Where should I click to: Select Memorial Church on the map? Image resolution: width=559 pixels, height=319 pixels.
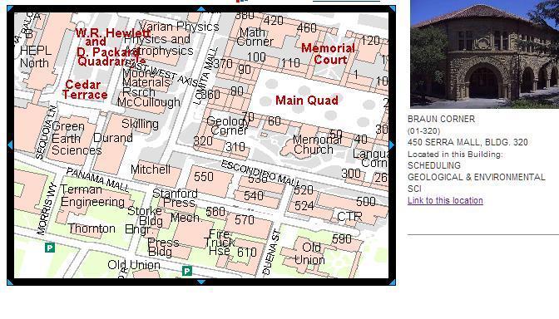tap(313, 145)
